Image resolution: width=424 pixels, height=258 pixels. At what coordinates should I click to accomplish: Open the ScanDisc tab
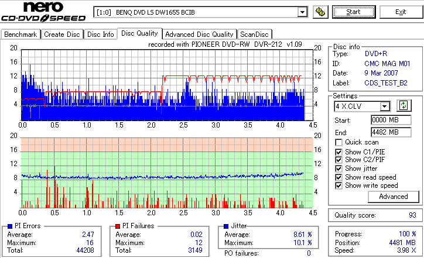tap(254, 35)
